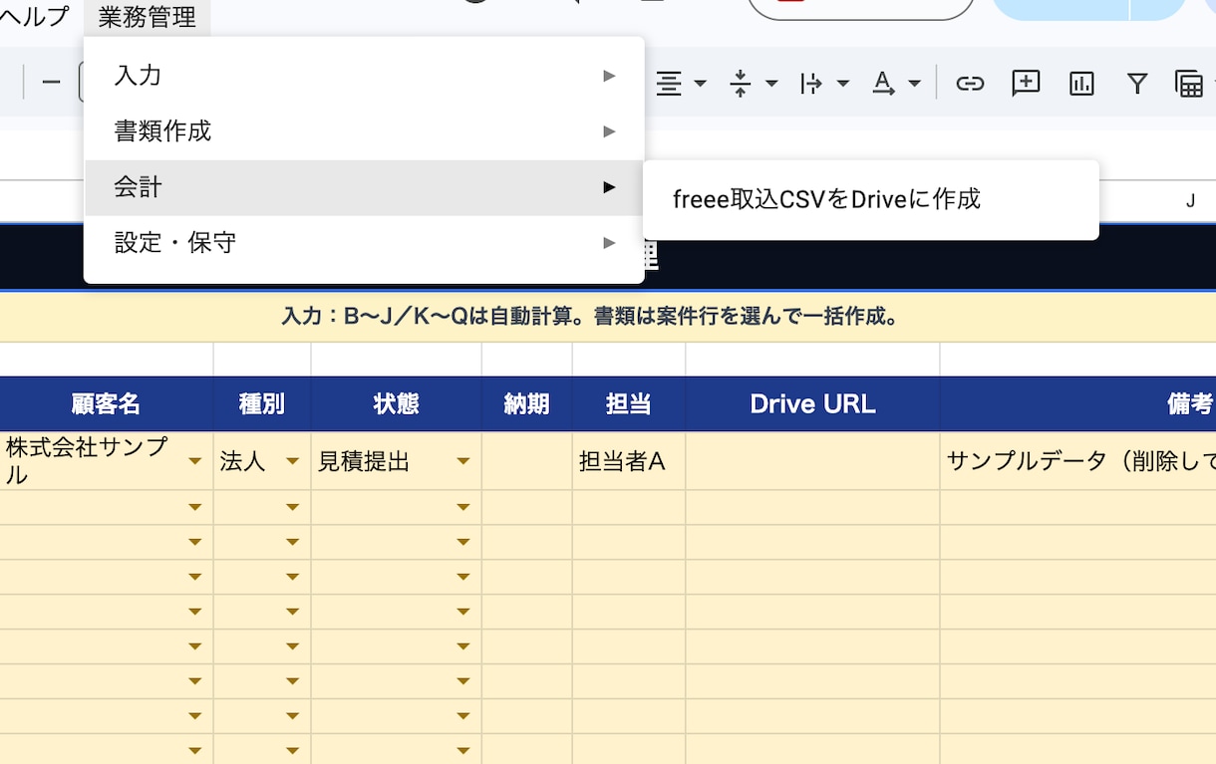
Task: Select the 状態 header cell
Action: (x=397, y=403)
